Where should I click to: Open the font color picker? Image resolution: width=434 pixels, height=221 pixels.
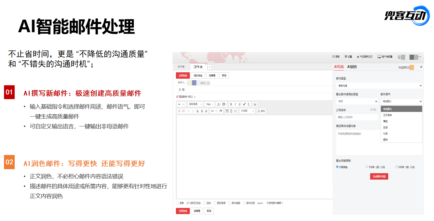point(219,104)
